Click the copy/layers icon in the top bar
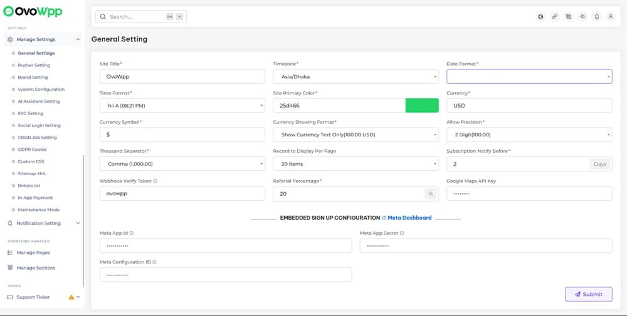The width and height of the screenshot is (627, 316). (x=569, y=17)
